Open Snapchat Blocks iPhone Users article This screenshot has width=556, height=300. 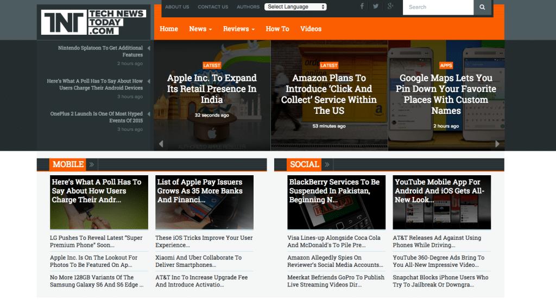(x=441, y=281)
